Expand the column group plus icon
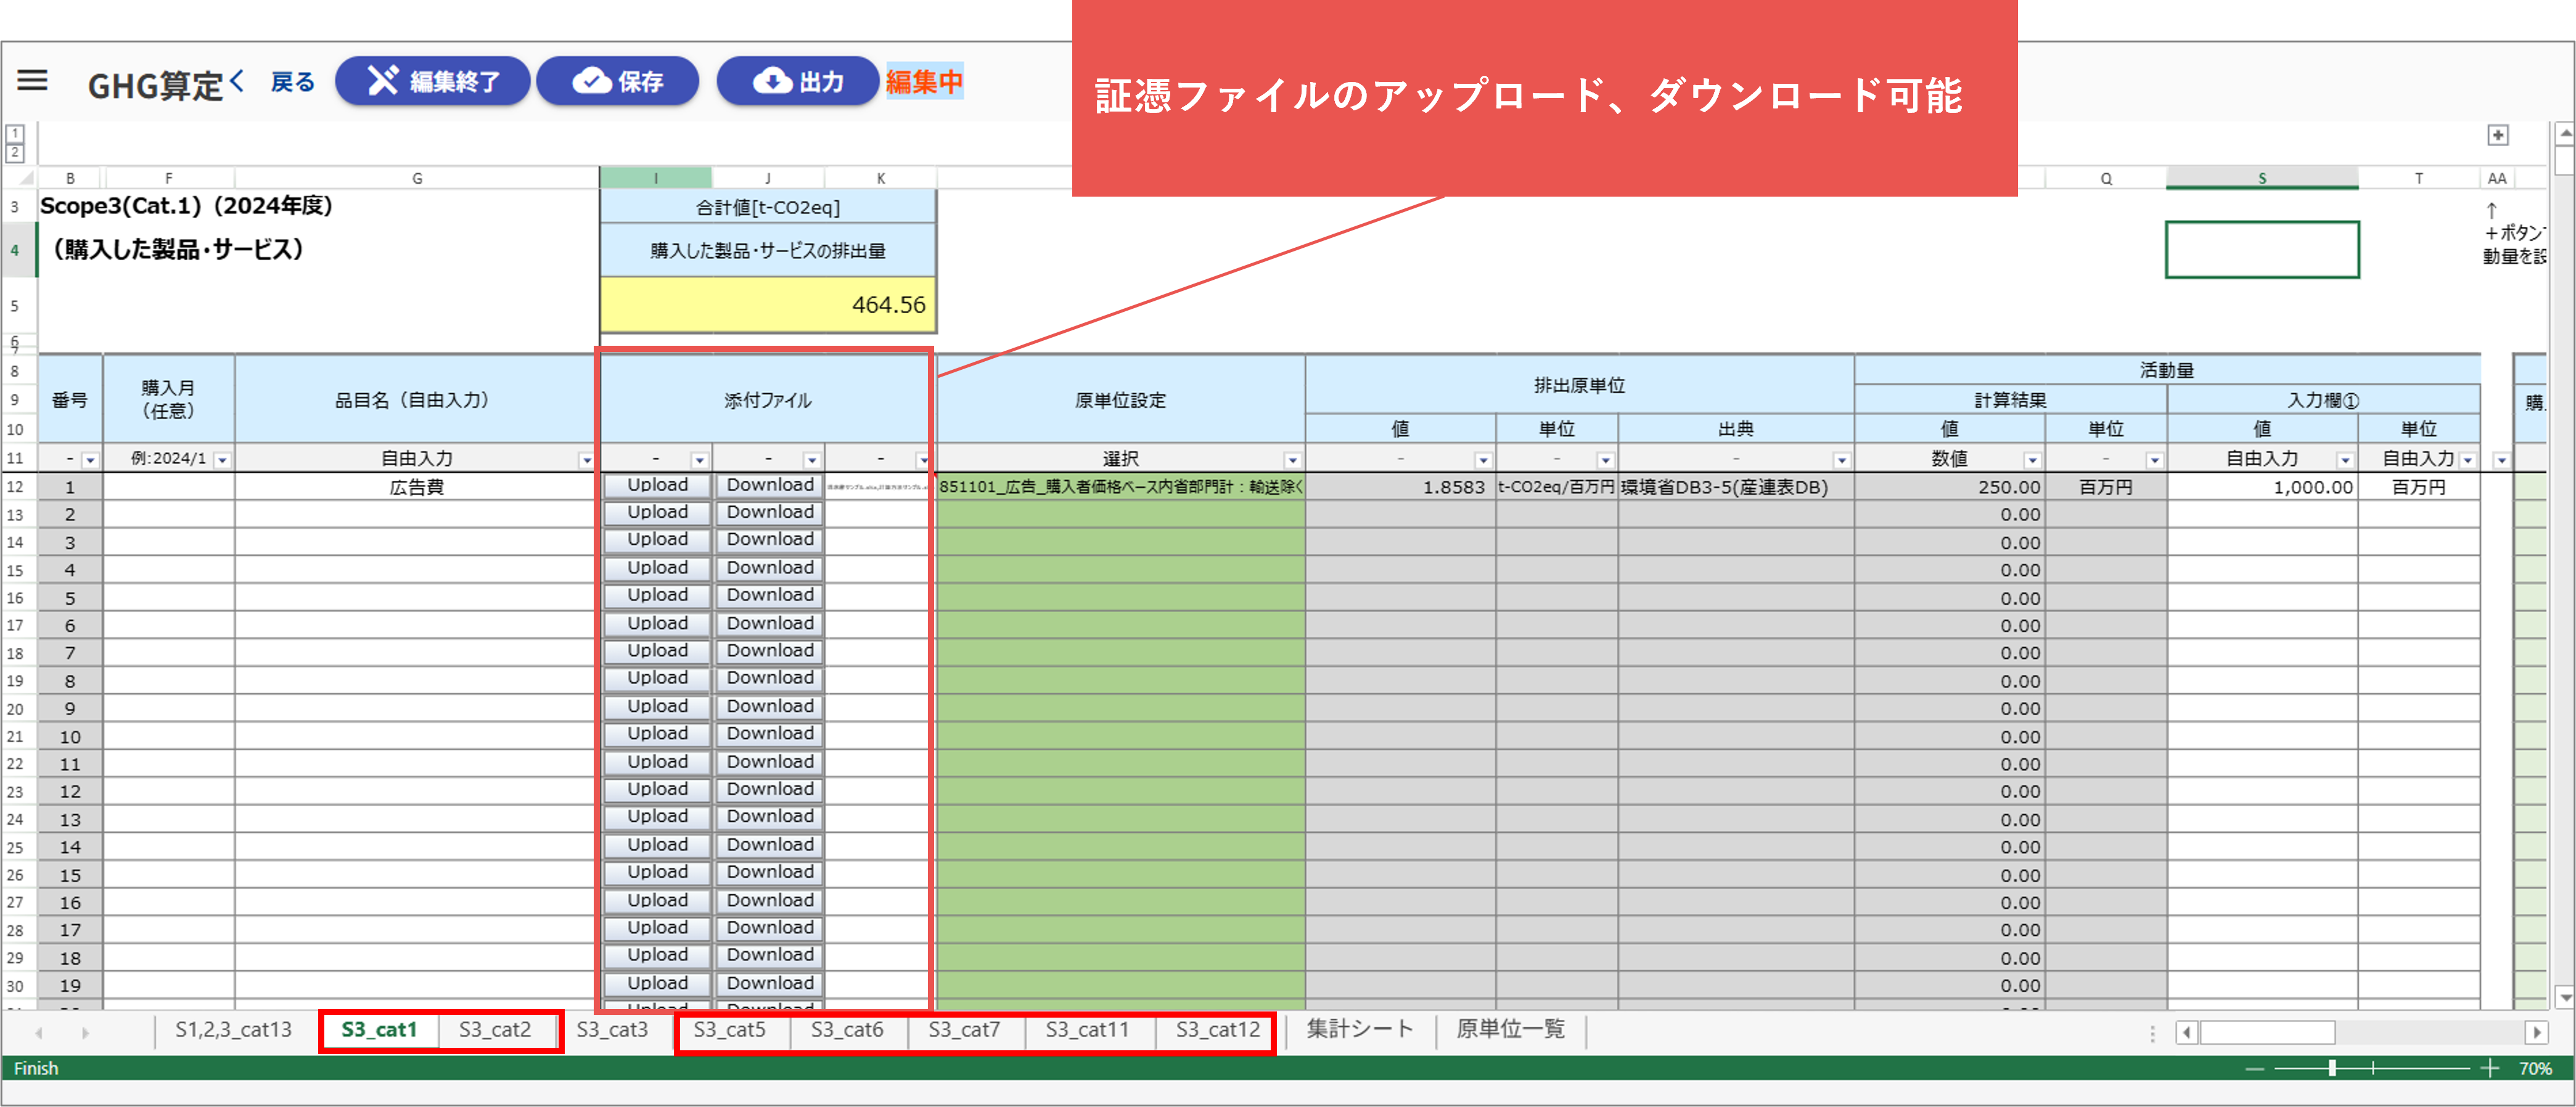This screenshot has height=1107, width=2576. pos(2497,135)
